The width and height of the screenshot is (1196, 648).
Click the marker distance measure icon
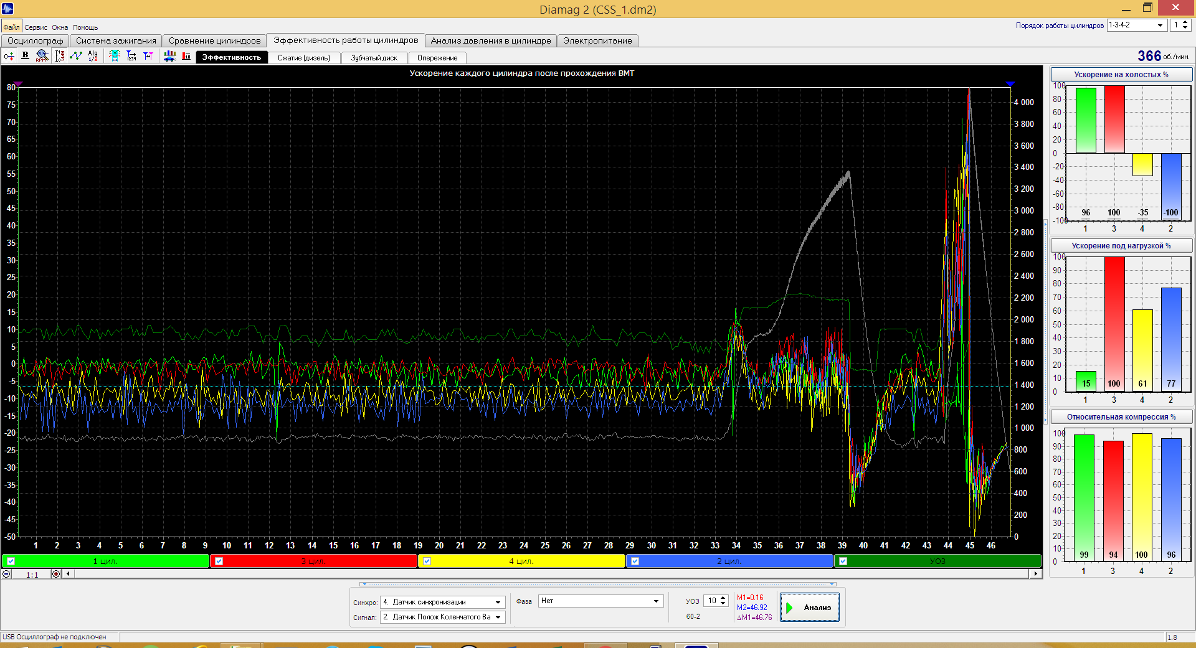[x=148, y=56]
